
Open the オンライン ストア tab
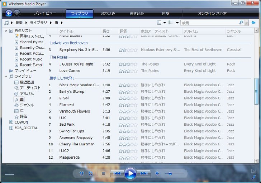(212, 13)
